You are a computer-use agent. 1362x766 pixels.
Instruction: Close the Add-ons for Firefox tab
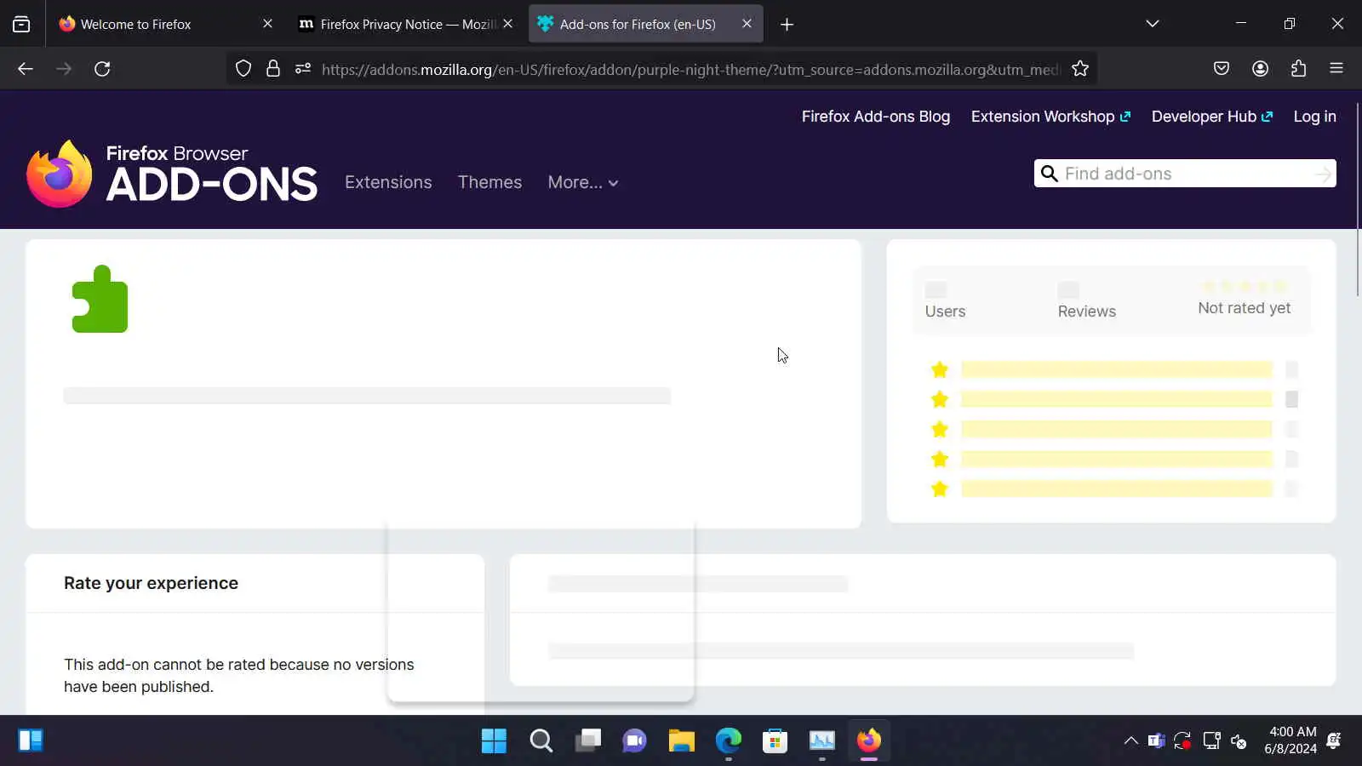click(x=747, y=24)
